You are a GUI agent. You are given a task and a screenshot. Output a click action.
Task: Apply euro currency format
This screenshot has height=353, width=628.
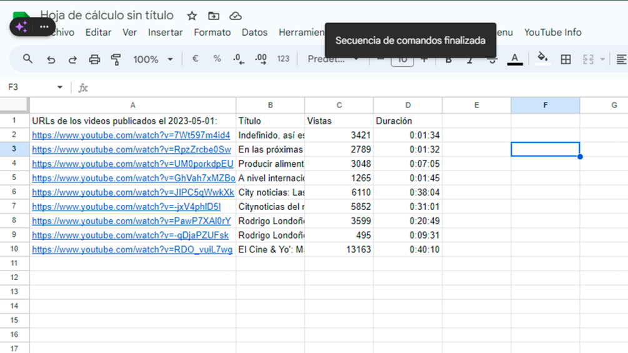[x=196, y=59]
